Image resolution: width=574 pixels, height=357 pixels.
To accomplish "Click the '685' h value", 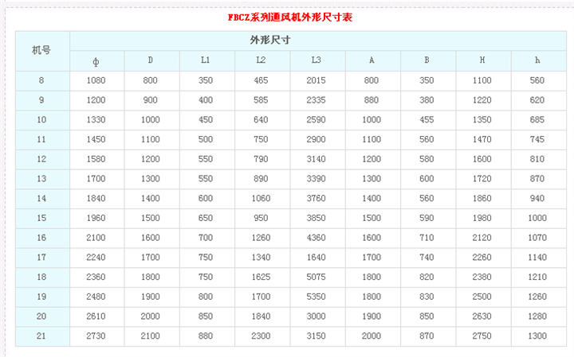I will tap(537, 120).
